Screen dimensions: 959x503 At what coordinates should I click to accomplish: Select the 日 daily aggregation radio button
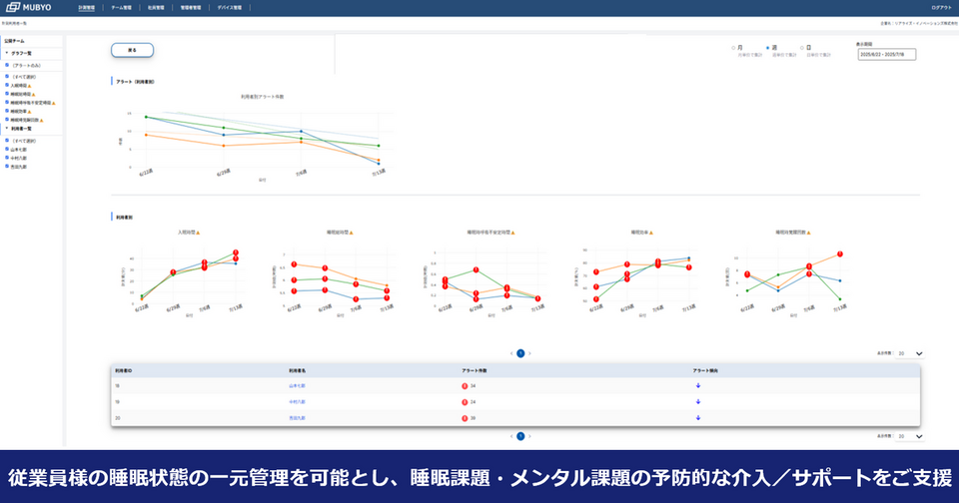click(x=802, y=47)
